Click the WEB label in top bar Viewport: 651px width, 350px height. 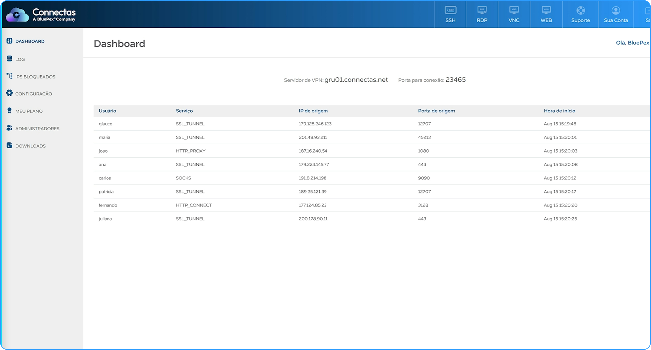pyautogui.click(x=546, y=20)
